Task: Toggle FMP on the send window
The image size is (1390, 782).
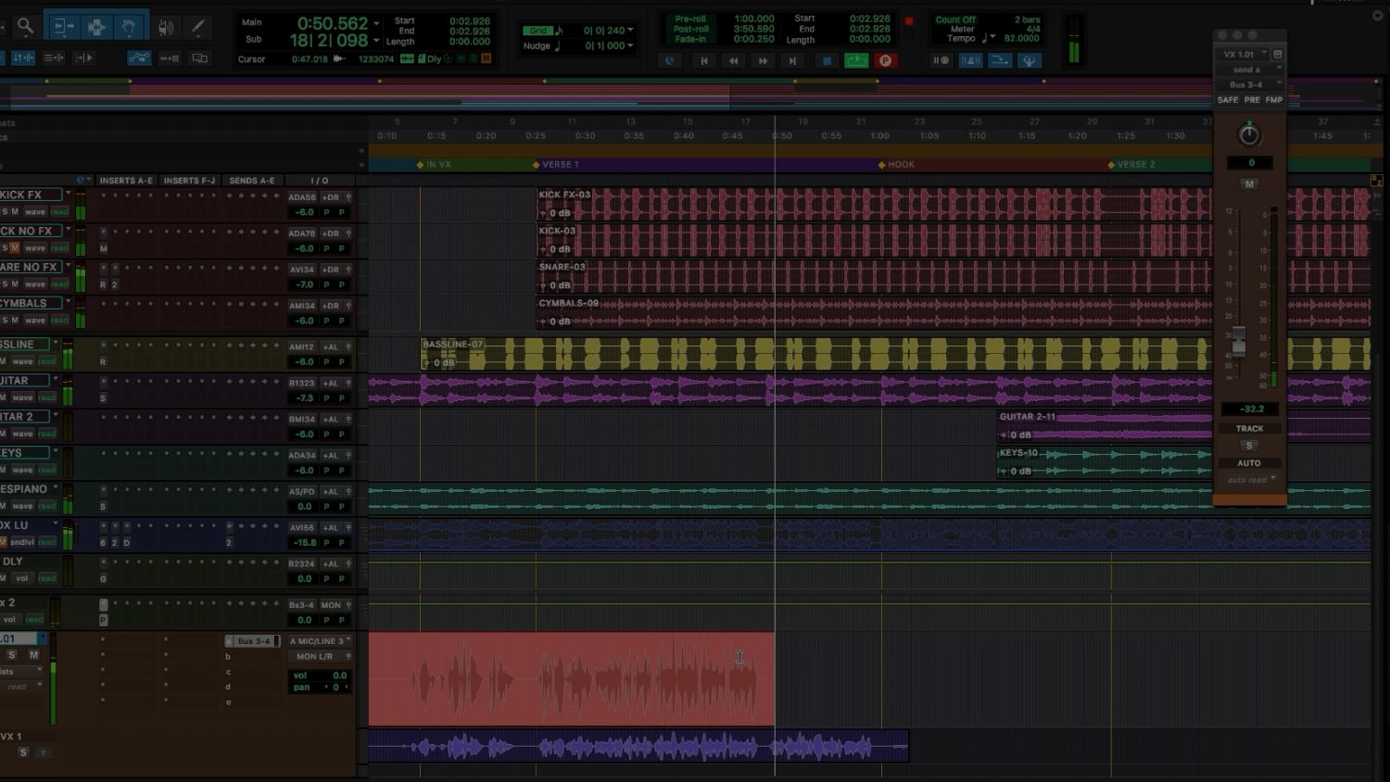Action: 1274,100
